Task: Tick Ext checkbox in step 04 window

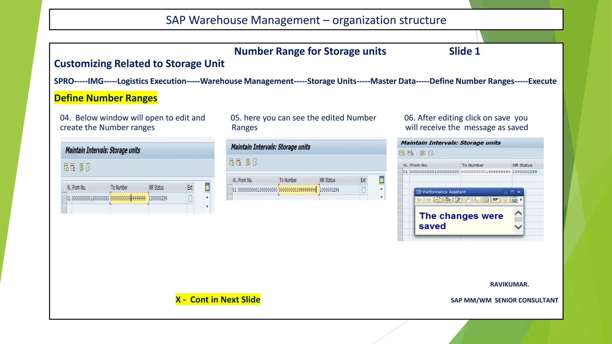Action: (x=190, y=199)
